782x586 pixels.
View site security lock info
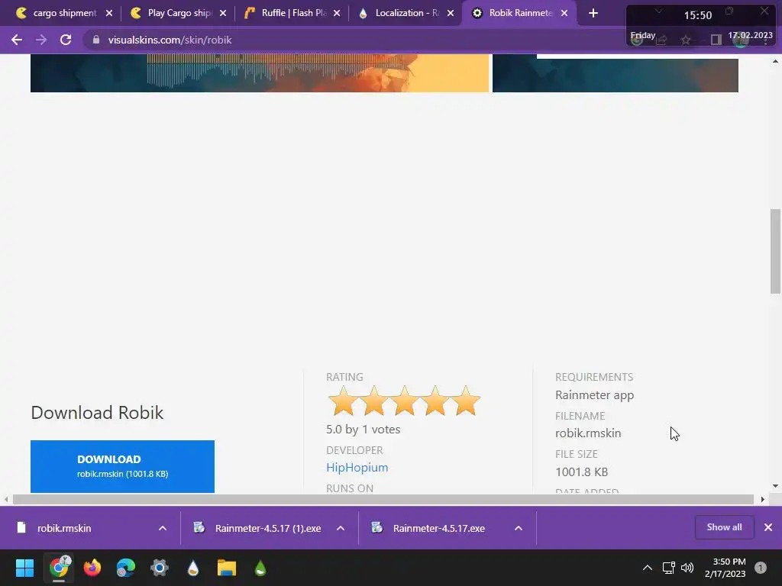[95, 40]
